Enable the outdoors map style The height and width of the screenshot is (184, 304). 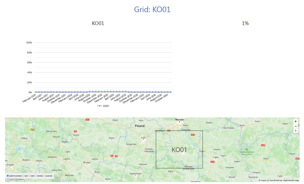click(44, 176)
